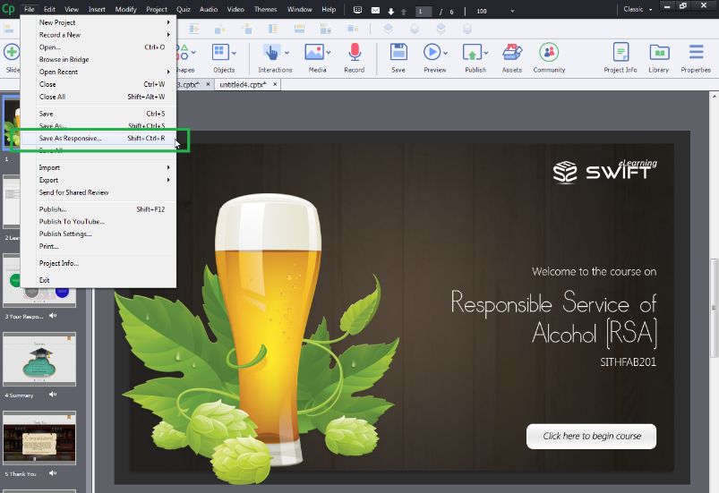
Task: Expand the Publish dropdown arrow
Action: pyautogui.click(x=485, y=53)
